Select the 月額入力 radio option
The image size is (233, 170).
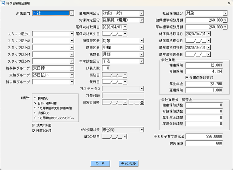click(35, 113)
